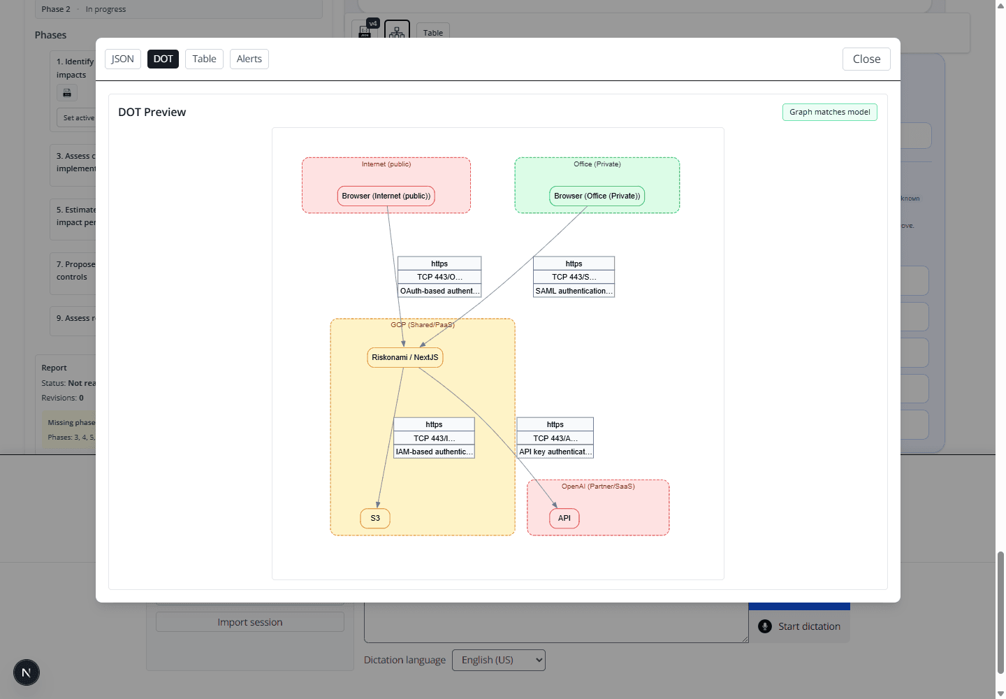Click the Graph matches model badge

click(x=829, y=112)
